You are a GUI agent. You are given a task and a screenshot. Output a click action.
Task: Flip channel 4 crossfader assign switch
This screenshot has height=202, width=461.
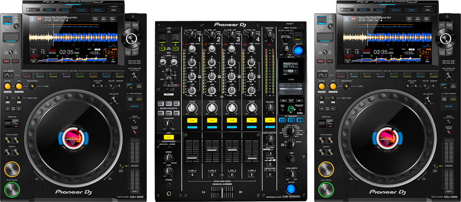point(251,175)
